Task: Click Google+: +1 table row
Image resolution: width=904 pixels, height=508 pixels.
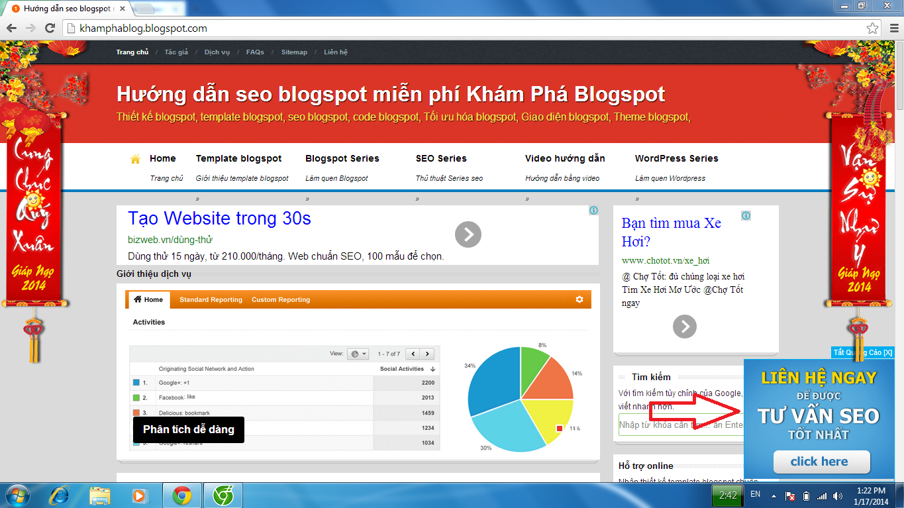Action: [284, 383]
